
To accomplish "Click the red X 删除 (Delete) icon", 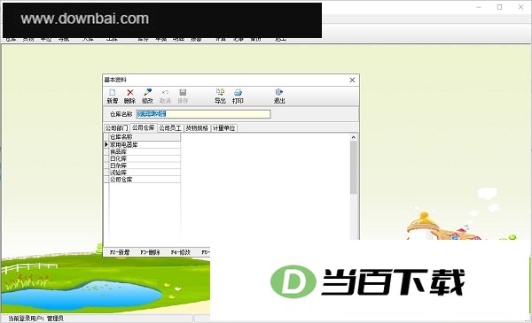I will point(130,96).
